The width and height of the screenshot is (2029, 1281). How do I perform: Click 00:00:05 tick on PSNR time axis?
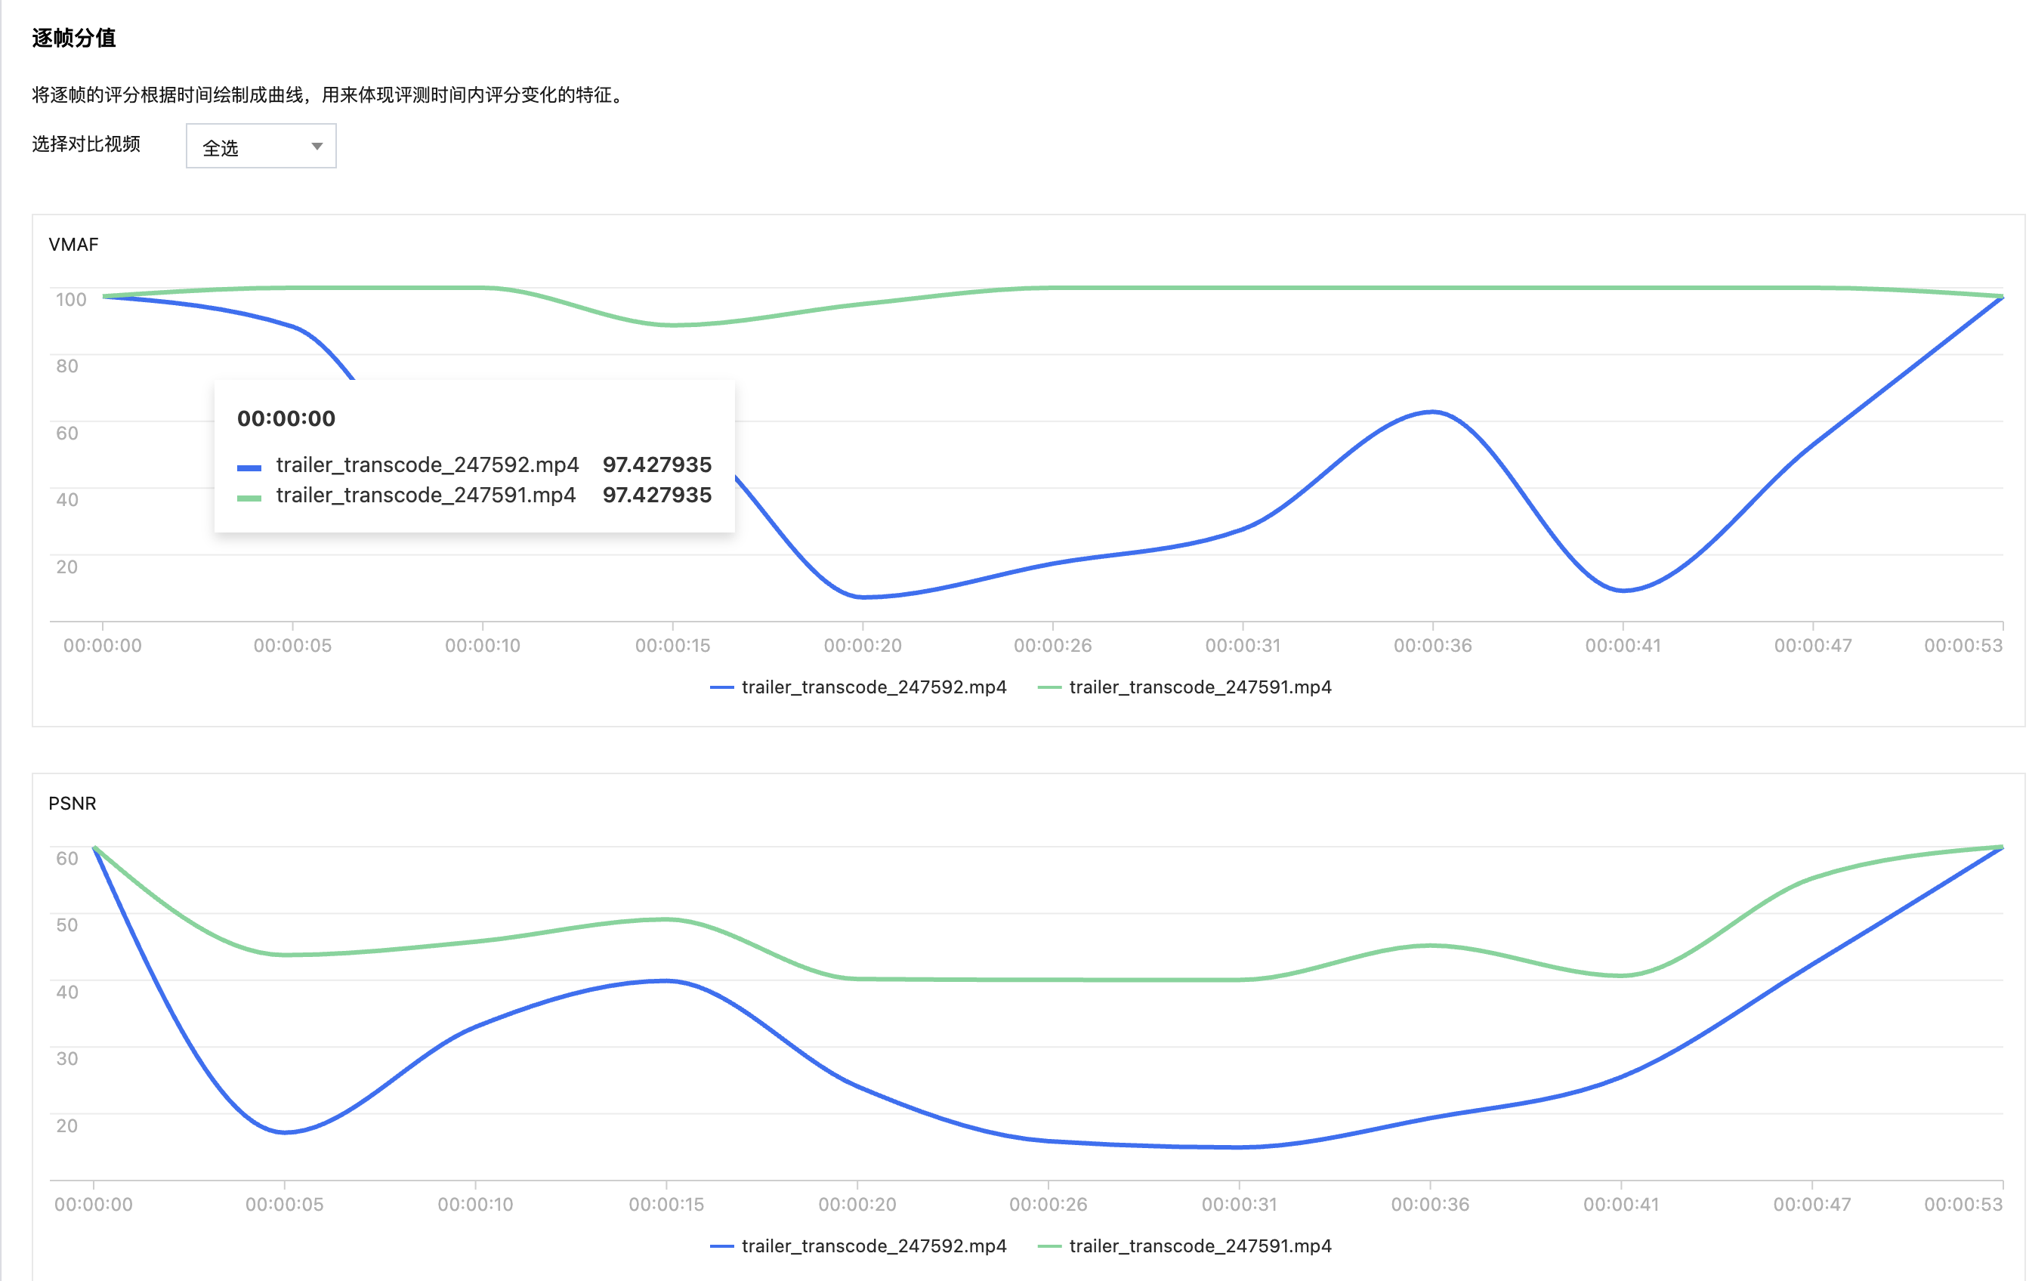point(284,1204)
